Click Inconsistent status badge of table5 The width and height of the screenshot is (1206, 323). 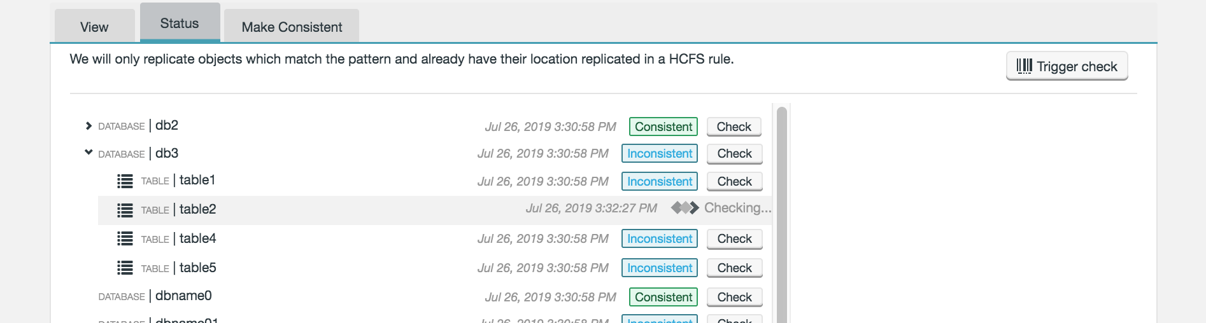pos(659,268)
